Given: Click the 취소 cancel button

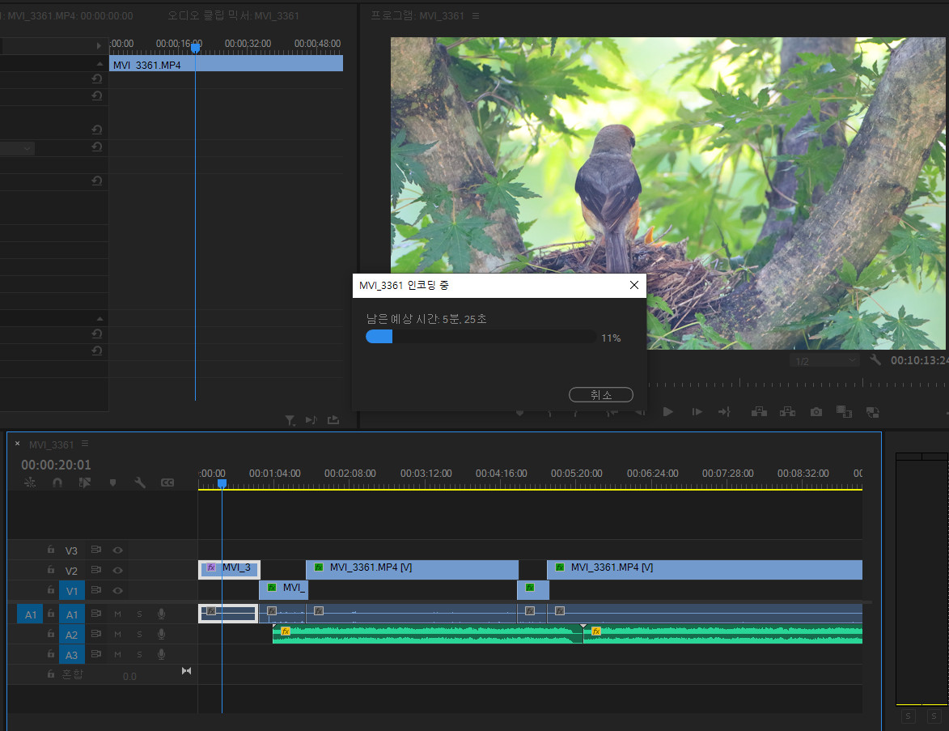Looking at the screenshot, I should [600, 395].
